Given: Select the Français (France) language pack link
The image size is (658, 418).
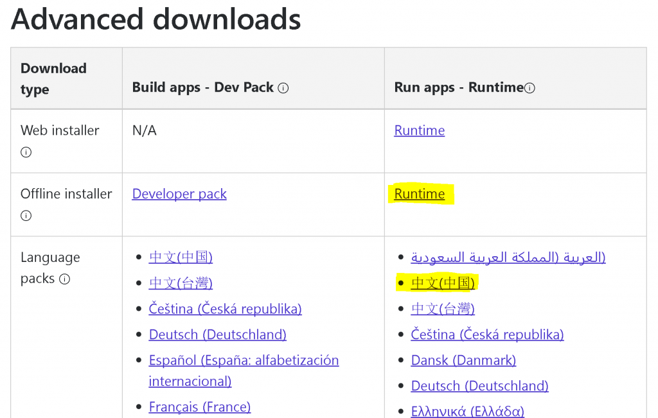Looking at the screenshot, I should pos(200,406).
